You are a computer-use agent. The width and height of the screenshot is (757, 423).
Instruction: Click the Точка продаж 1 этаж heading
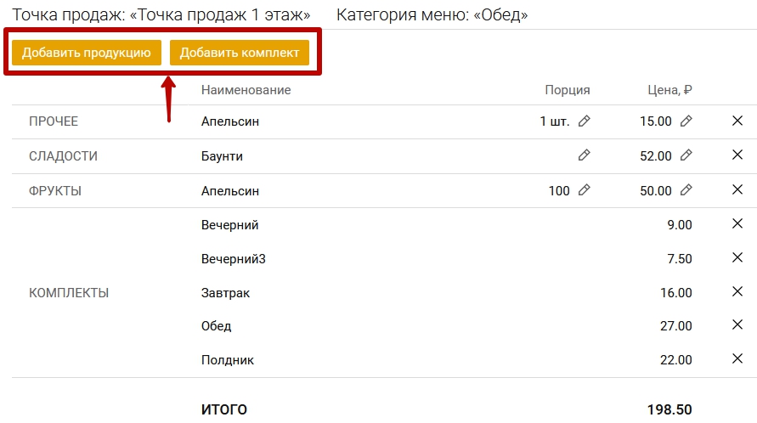(161, 15)
